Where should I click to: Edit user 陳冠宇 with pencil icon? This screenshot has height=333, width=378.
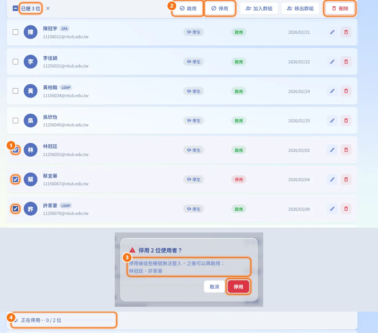[x=332, y=32]
